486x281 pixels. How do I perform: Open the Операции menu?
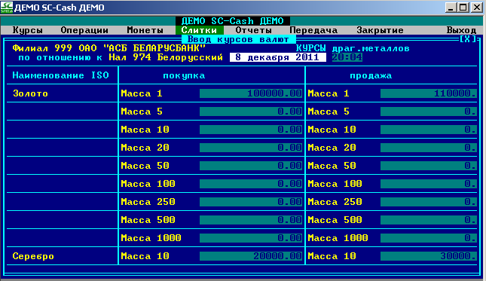tap(84, 30)
